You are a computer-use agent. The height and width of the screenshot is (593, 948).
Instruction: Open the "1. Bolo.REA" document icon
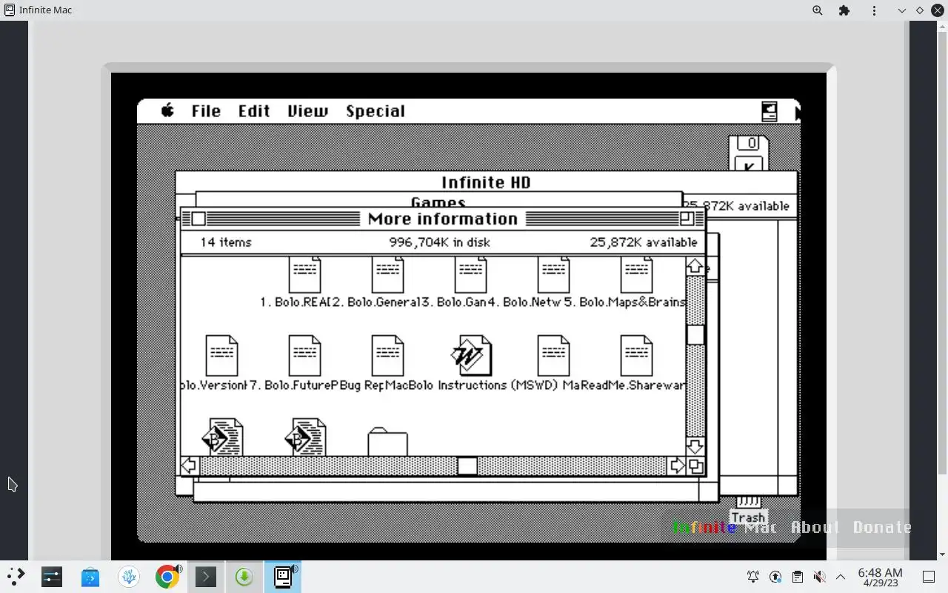pos(304,275)
